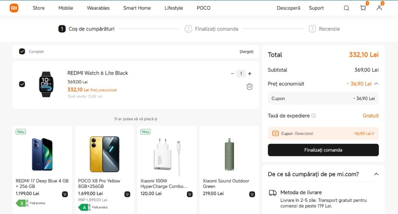Screen dimensions: 398x214
Task: Click the PRP 1.899,00 Lei text
Action: [93, 200]
